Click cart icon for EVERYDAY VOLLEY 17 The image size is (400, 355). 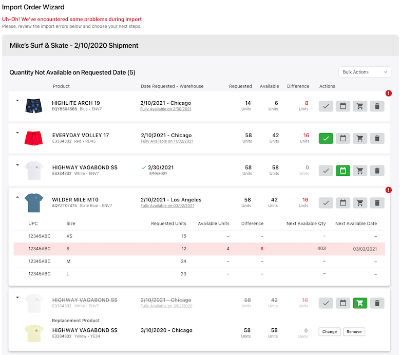(360, 138)
